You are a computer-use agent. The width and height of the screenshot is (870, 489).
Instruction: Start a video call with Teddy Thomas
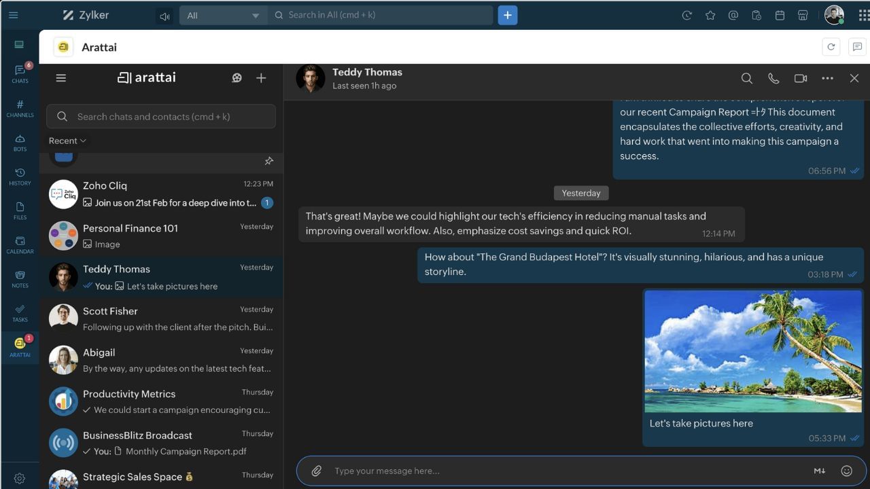pos(801,79)
